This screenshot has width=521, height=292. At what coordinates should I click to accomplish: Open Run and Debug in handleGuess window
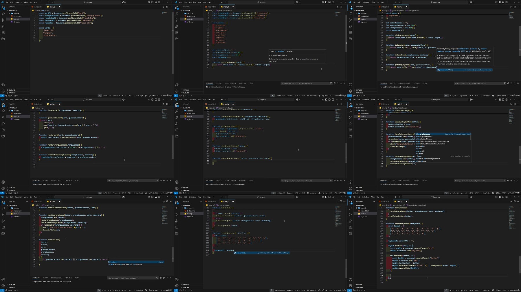tap(3, 221)
